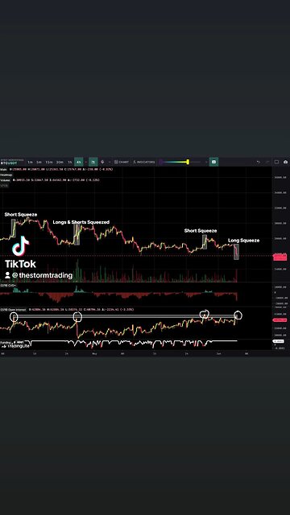290x515 pixels.
Task: Click the green candlestick chart-type icon
Action: pyautogui.click(x=93, y=163)
